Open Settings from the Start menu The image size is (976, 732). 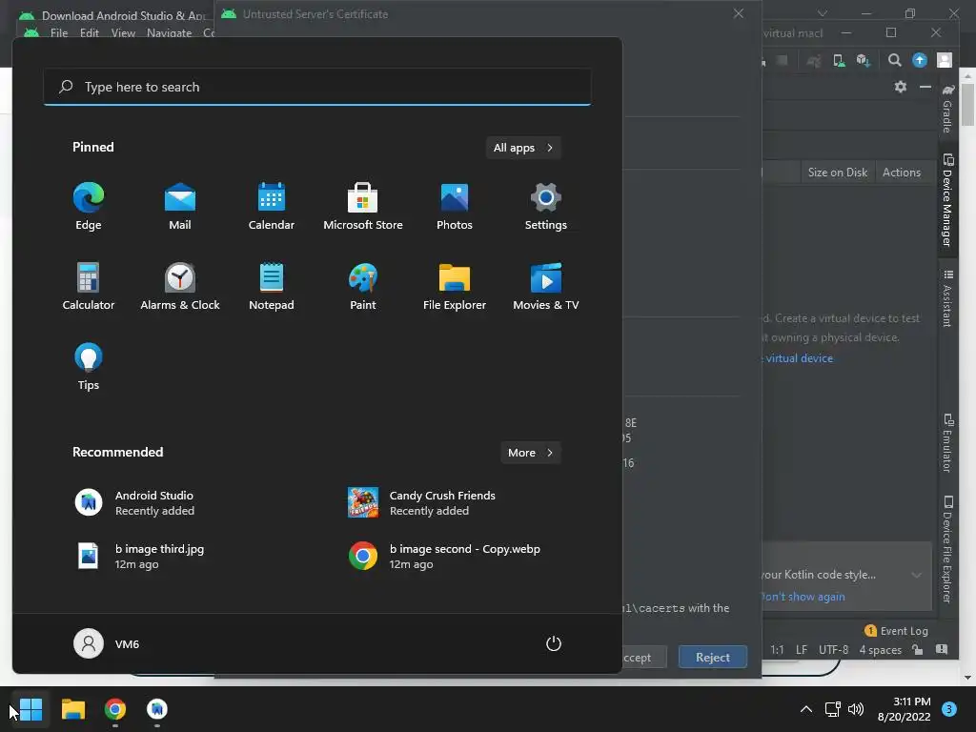546,207
